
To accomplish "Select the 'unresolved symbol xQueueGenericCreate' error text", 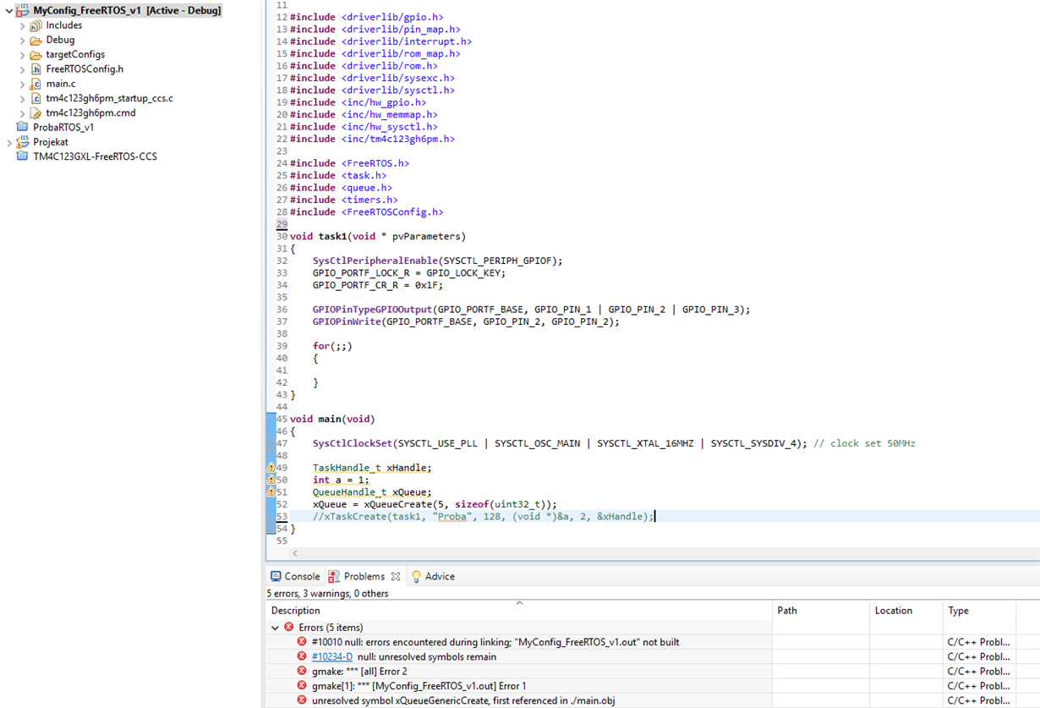I will coord(465,700).
